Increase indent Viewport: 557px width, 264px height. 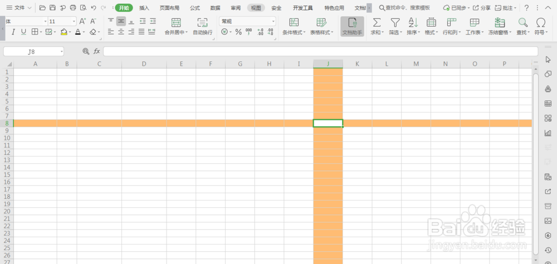(x=153, y=21)
